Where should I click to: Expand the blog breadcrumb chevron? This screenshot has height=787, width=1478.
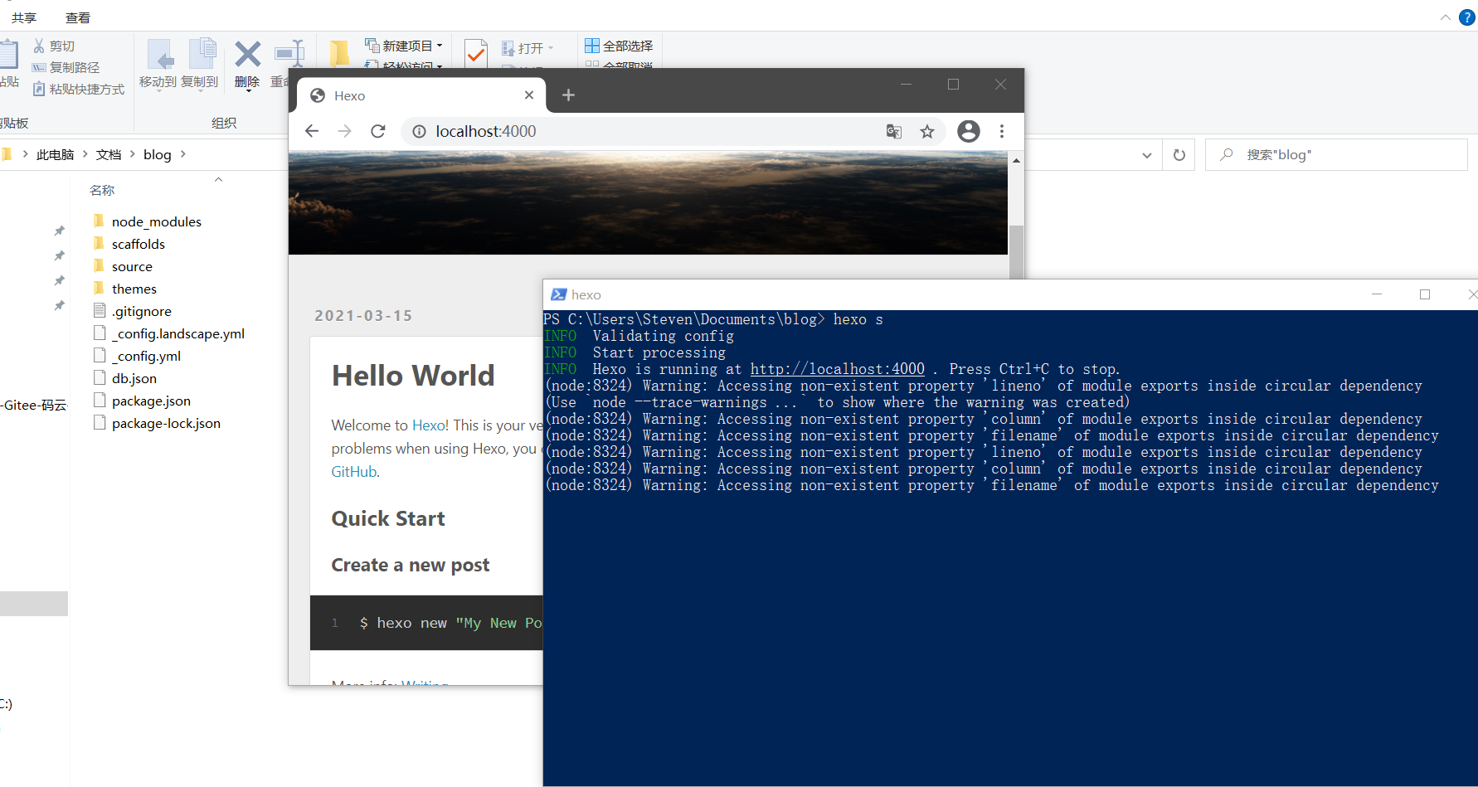(x=183, y=154)
